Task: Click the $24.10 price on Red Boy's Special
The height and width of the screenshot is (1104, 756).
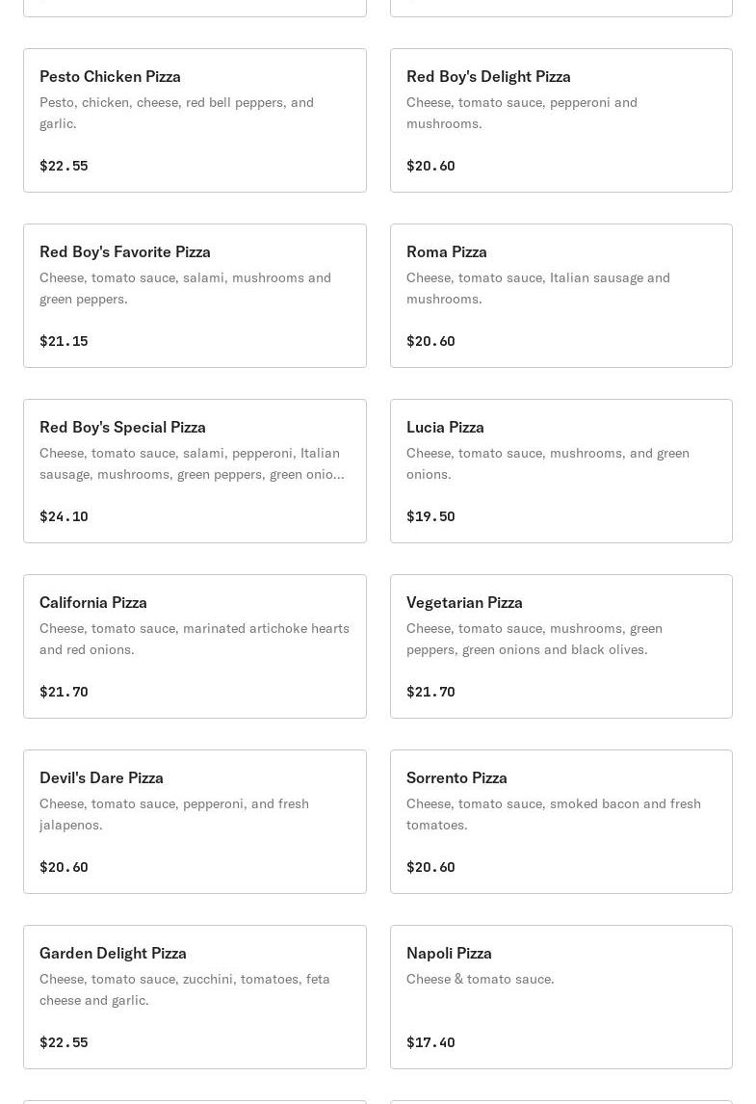Action: pos(64,516)
